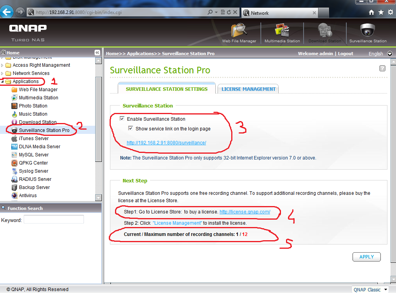The image size is (396, 293).
Task: Select Surveillance Station Pro in the tree
Action: (44, 130)
